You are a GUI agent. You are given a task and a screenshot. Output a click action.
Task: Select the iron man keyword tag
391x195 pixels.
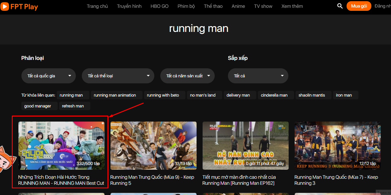tap(344, 95)
